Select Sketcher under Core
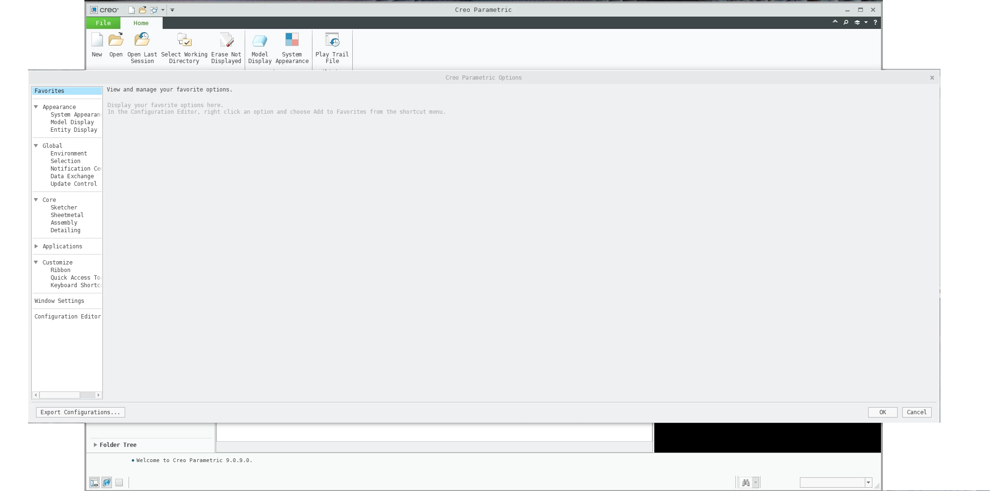This screenshot has height=491, width=990. pyautogui.click(x=64, y=208)
